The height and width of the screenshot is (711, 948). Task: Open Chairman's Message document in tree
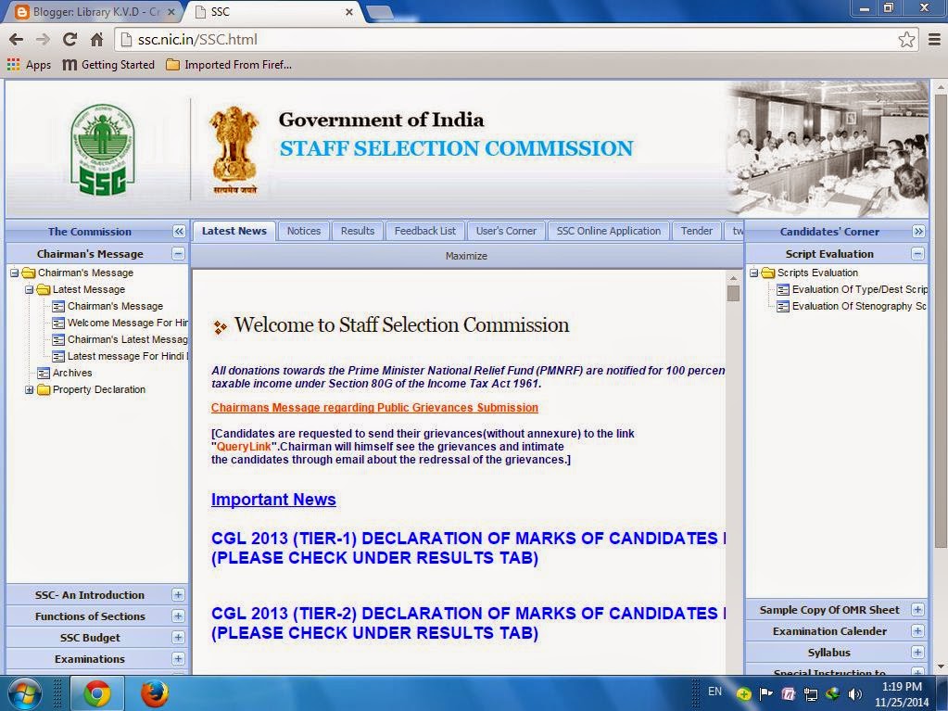[107, 307]
